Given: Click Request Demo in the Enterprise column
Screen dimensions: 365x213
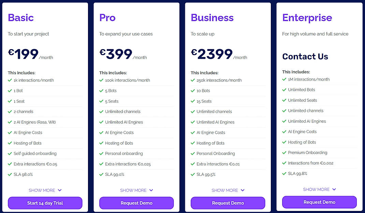Looking at the screenshot, I should tap(319, 202).
